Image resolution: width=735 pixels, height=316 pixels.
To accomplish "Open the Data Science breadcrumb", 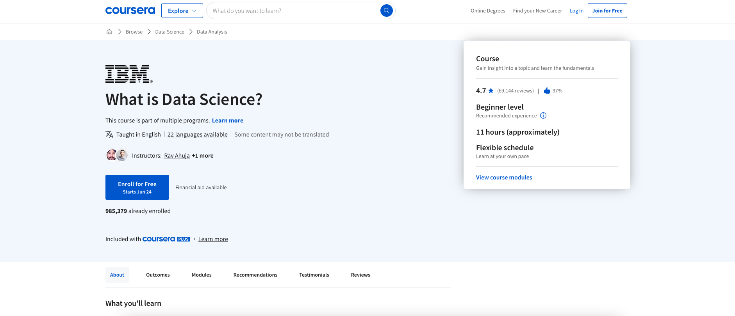I will [169, 32].
